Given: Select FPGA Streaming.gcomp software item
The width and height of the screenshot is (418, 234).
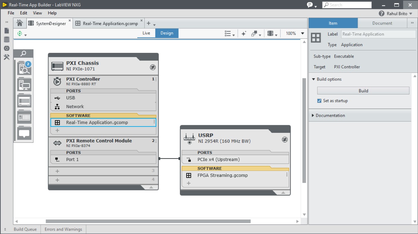Looking at the screenshot, I should pos(235,175).
